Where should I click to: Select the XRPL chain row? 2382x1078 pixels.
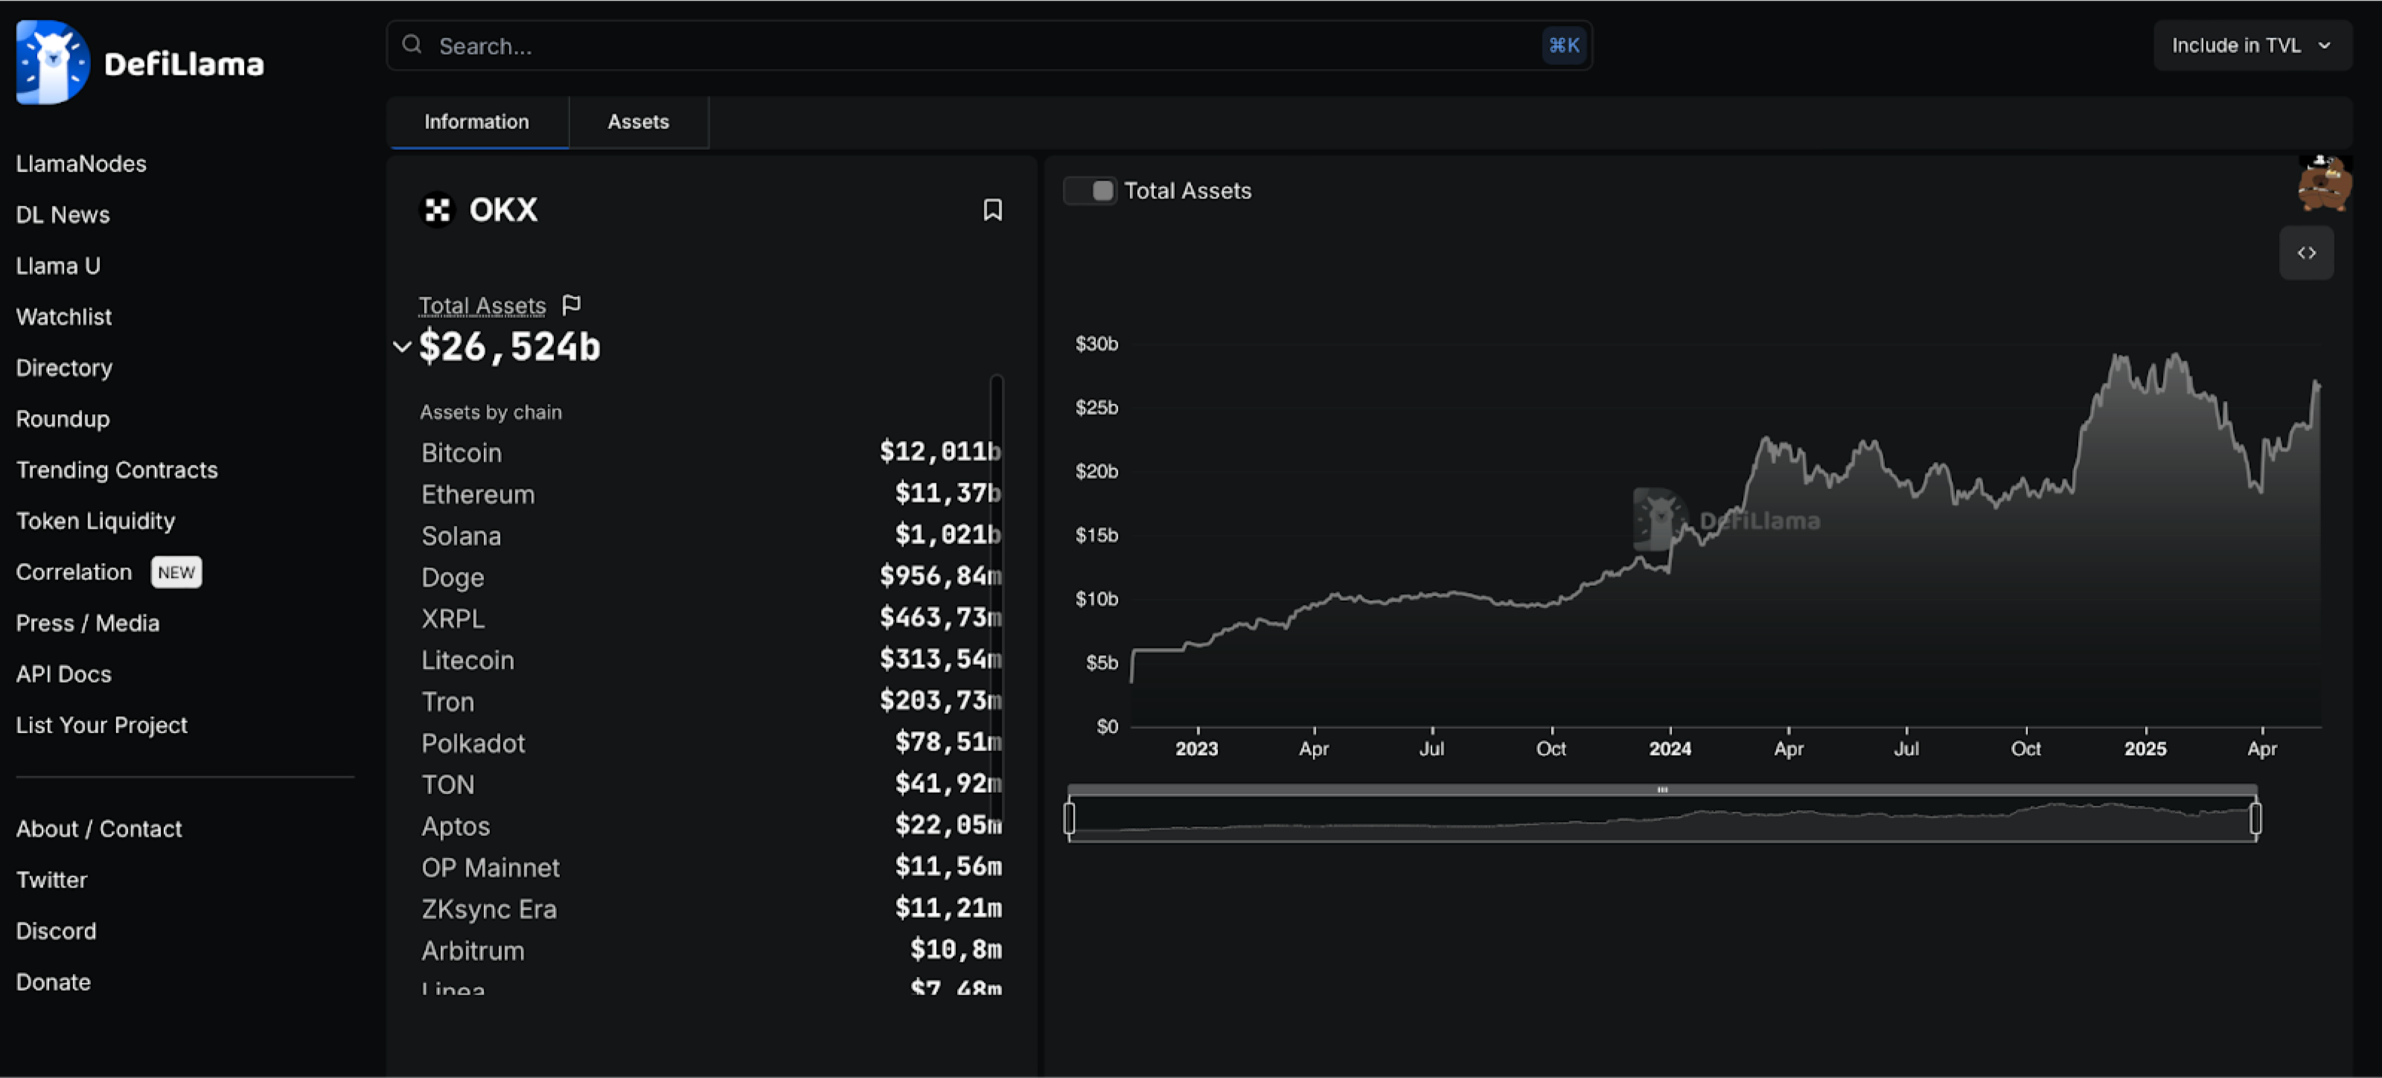pyautogui.click(x=711, y=619)
